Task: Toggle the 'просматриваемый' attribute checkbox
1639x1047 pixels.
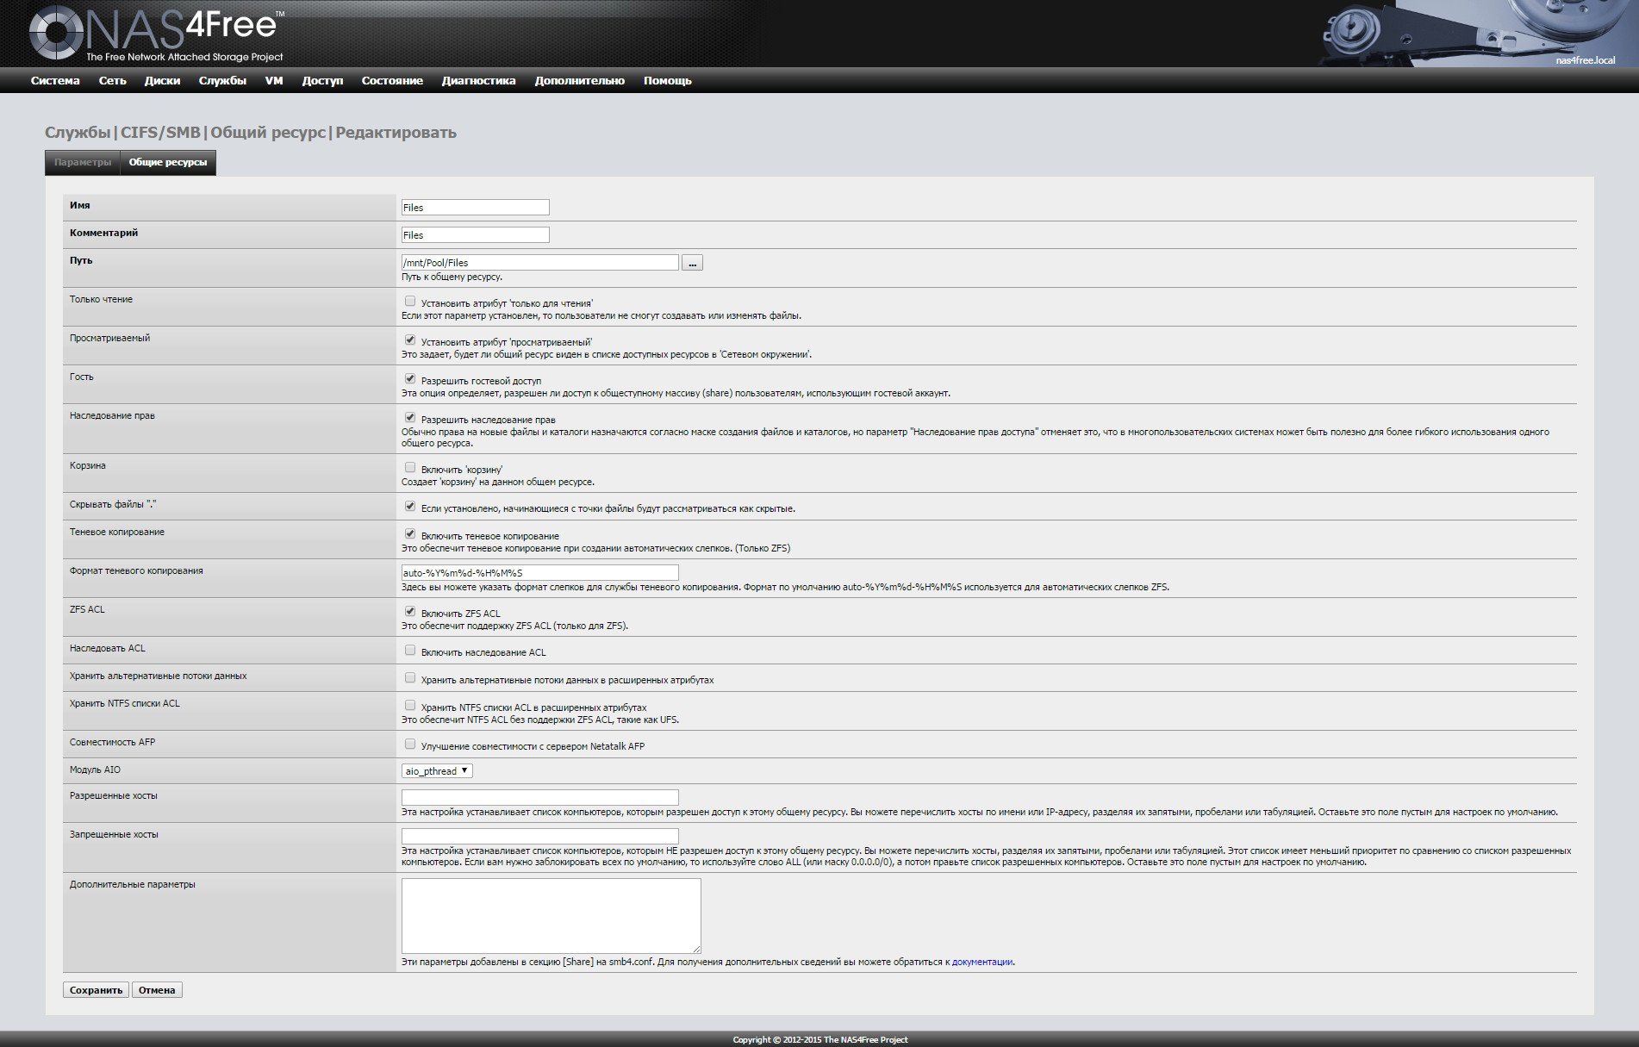Action: [410, 340]
